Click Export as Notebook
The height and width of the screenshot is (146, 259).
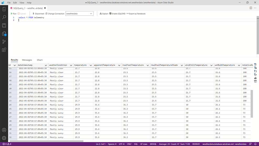[x=136, y=14]
